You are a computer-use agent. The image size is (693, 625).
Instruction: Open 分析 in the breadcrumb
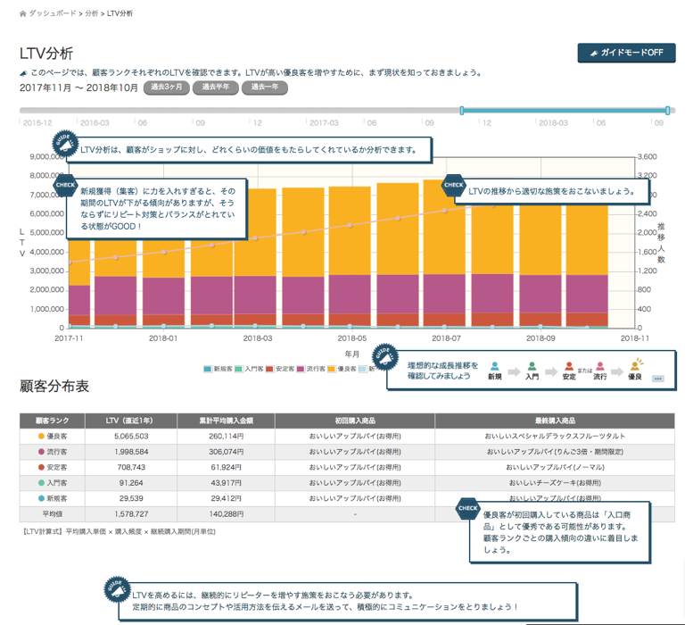[x=92, y=14]
